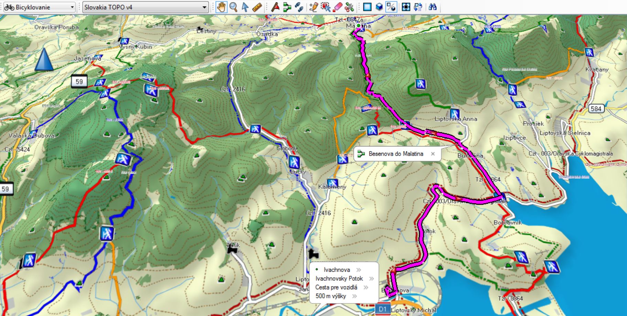Switch to 3D map view
The height and width of the screenshot is (316, 627).
click(379, 7)
